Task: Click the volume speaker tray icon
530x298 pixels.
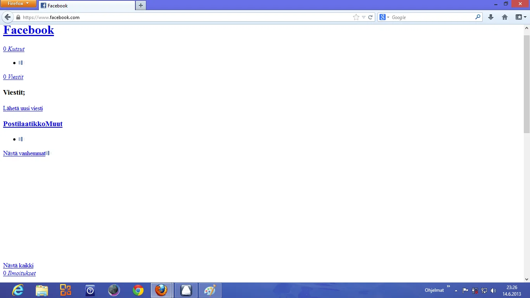Action: click(493, 290)
